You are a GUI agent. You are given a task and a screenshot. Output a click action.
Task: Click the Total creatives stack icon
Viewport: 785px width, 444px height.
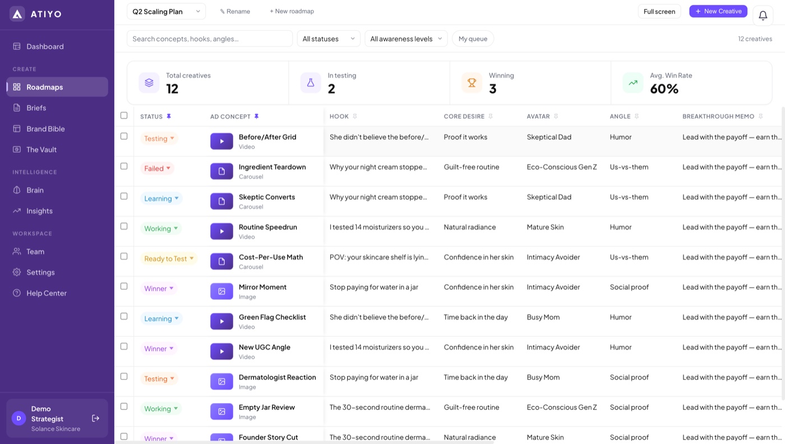point(149,83)
